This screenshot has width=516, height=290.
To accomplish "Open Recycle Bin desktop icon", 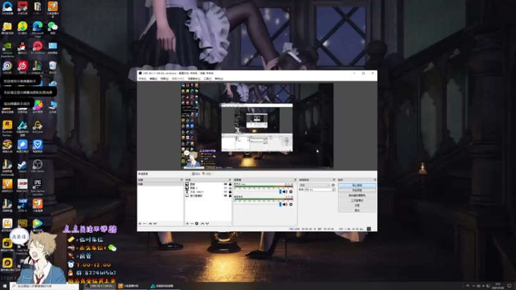I will (x=53, y=67).
